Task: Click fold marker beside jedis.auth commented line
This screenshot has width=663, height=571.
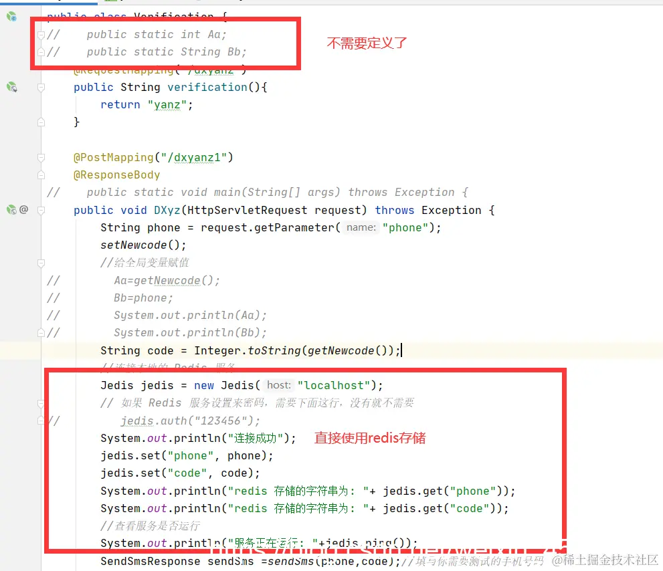Action: (41, 421)
